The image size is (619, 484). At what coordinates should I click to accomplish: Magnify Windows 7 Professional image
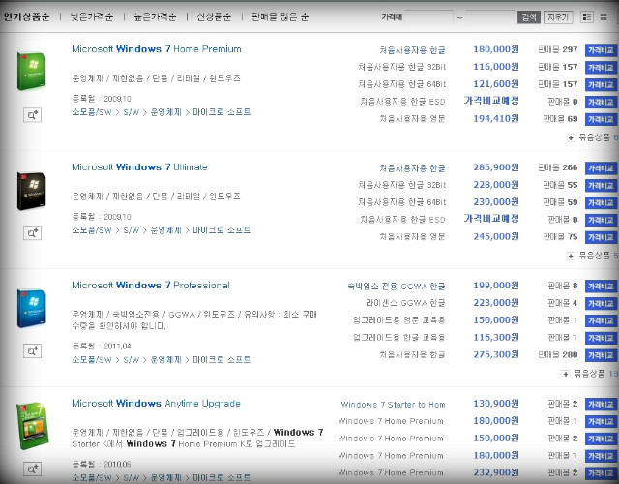click(x=32, y=350)
